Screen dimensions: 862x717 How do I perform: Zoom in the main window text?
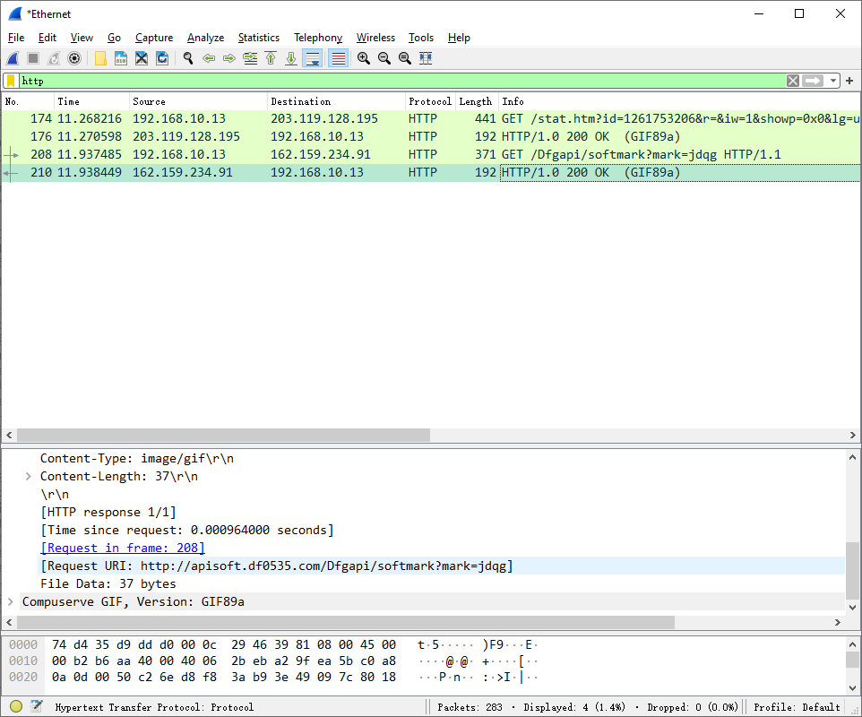coord(364,58)
